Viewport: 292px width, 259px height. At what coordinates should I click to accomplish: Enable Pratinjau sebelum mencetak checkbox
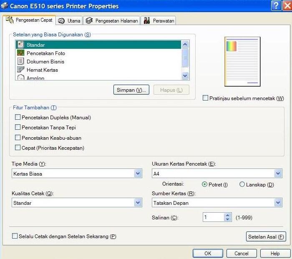pyautogui.click(x=205, y=98)
